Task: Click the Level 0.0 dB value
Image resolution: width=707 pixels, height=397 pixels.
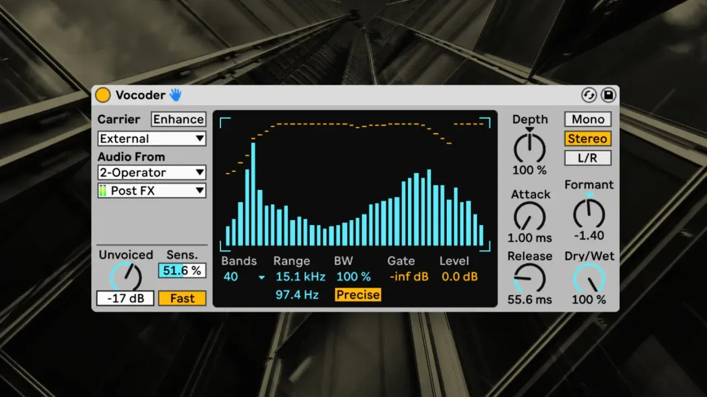Action: [460, 277]
